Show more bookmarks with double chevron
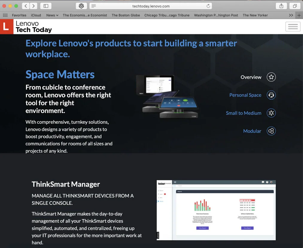The height and width of the screenshot is (248, 303). coord(291,15)
